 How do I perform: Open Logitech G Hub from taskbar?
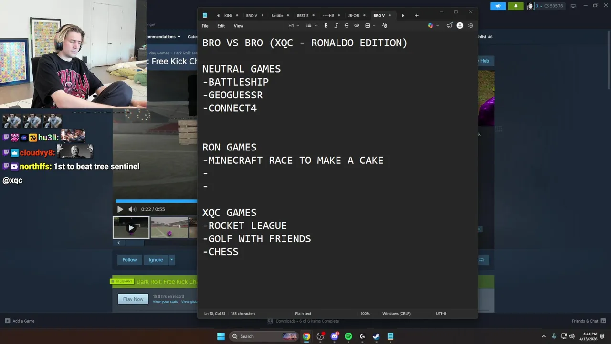(362, 336)
